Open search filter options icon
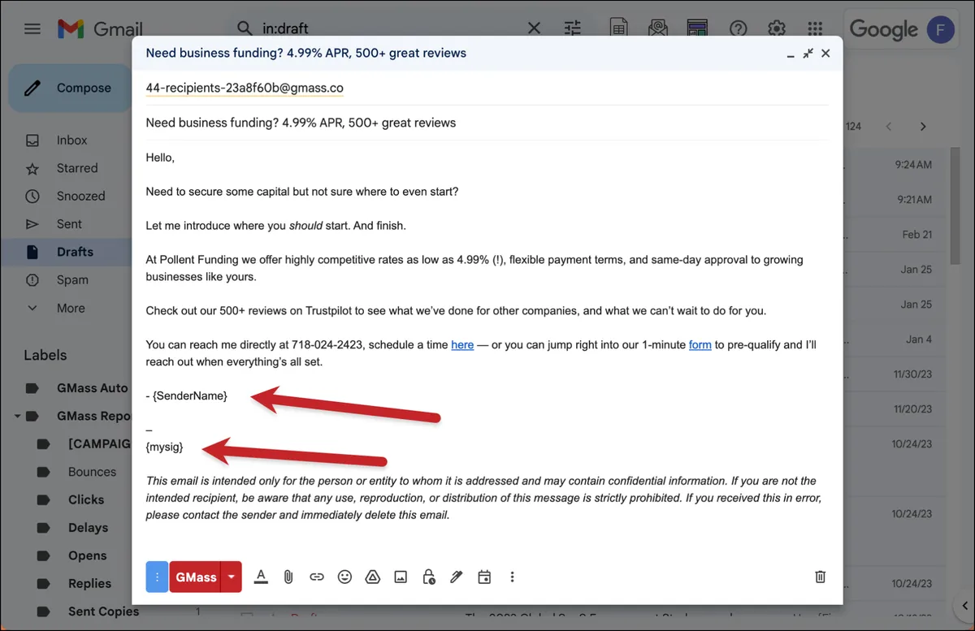Image resolution: width=975 pixels, height=631 pixels. click(x=573, y=29)
